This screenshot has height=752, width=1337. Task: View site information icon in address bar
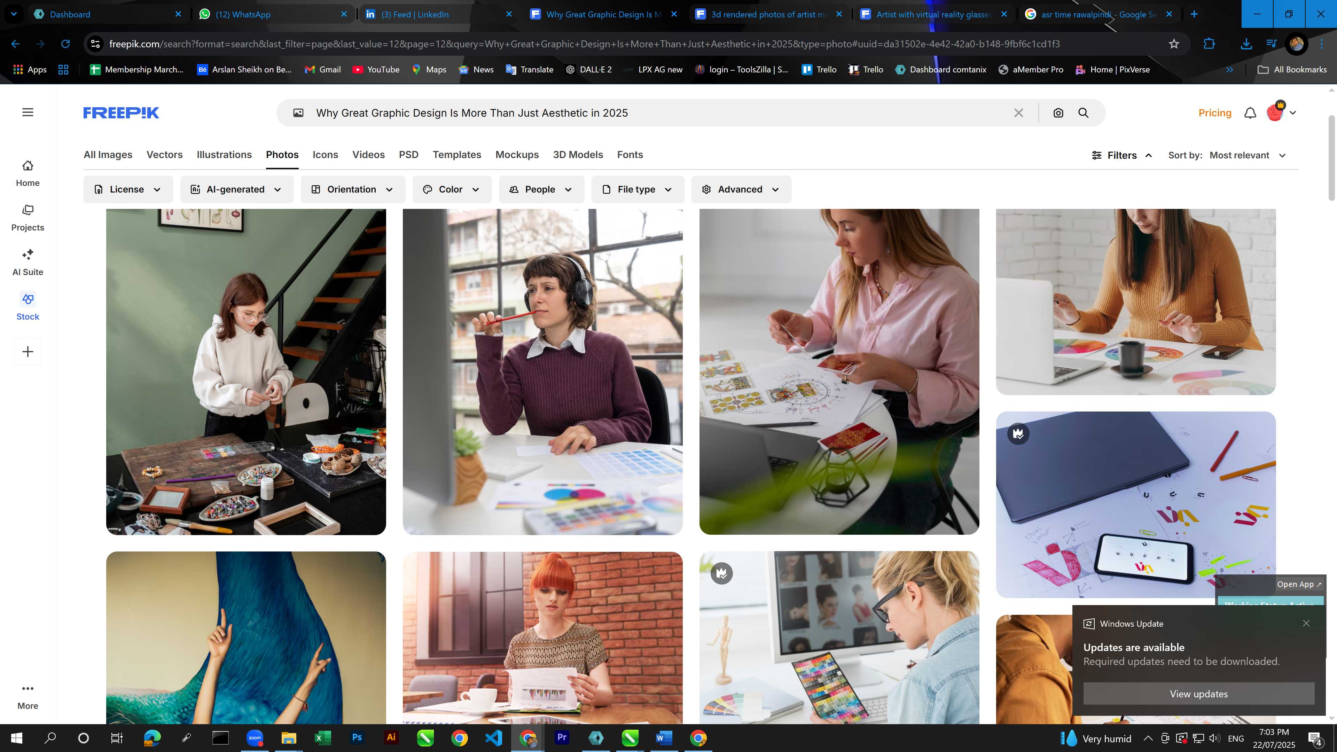point(95,44)
